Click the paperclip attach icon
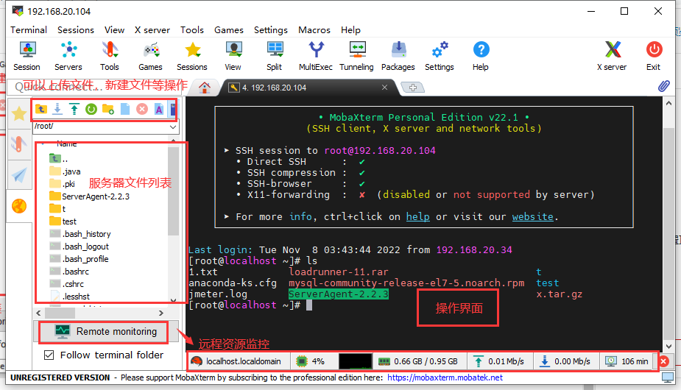This screenshot has width=681, height=390. [x=663, y=86]
